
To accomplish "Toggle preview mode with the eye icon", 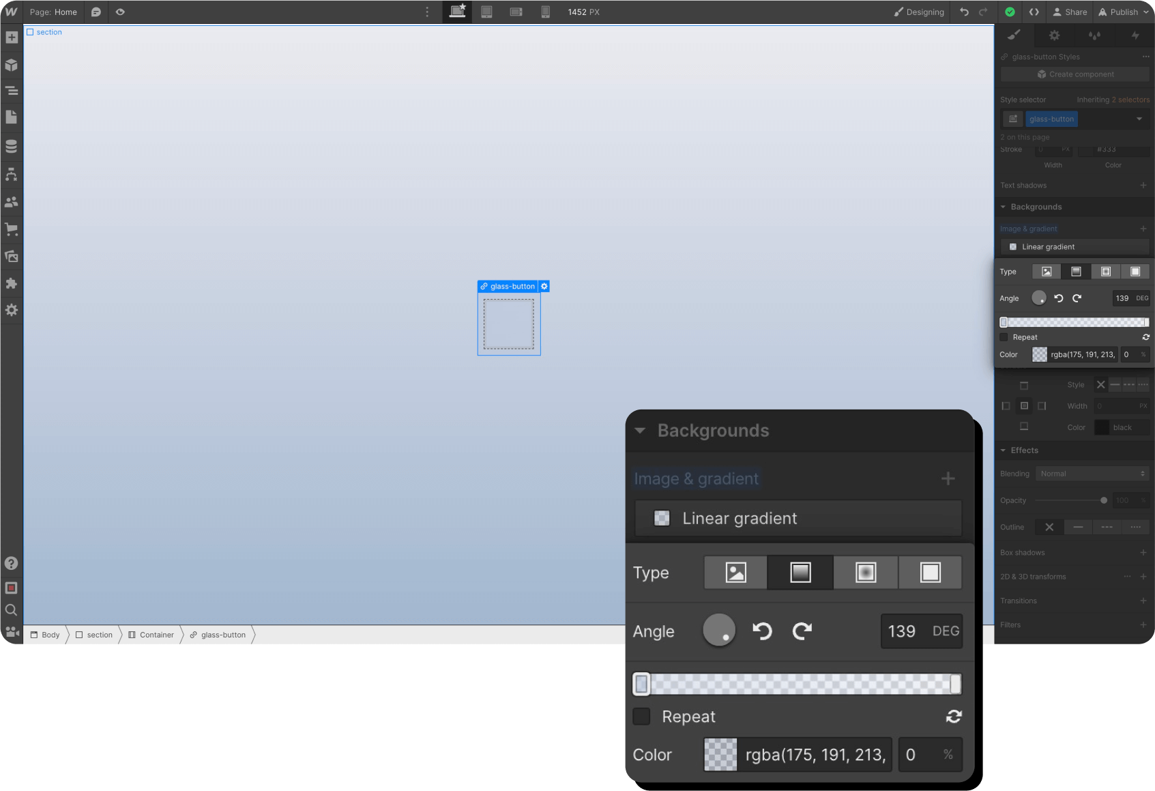I will 120,12.
